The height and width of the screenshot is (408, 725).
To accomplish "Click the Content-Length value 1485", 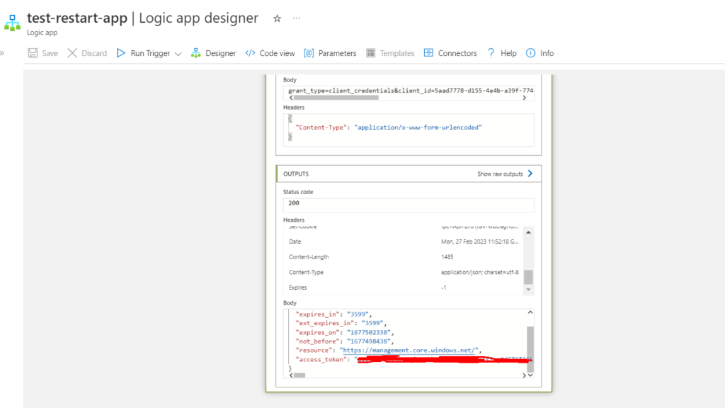I will [447, 256].
